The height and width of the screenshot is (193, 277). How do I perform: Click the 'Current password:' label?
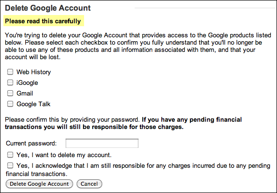(31, 144)
